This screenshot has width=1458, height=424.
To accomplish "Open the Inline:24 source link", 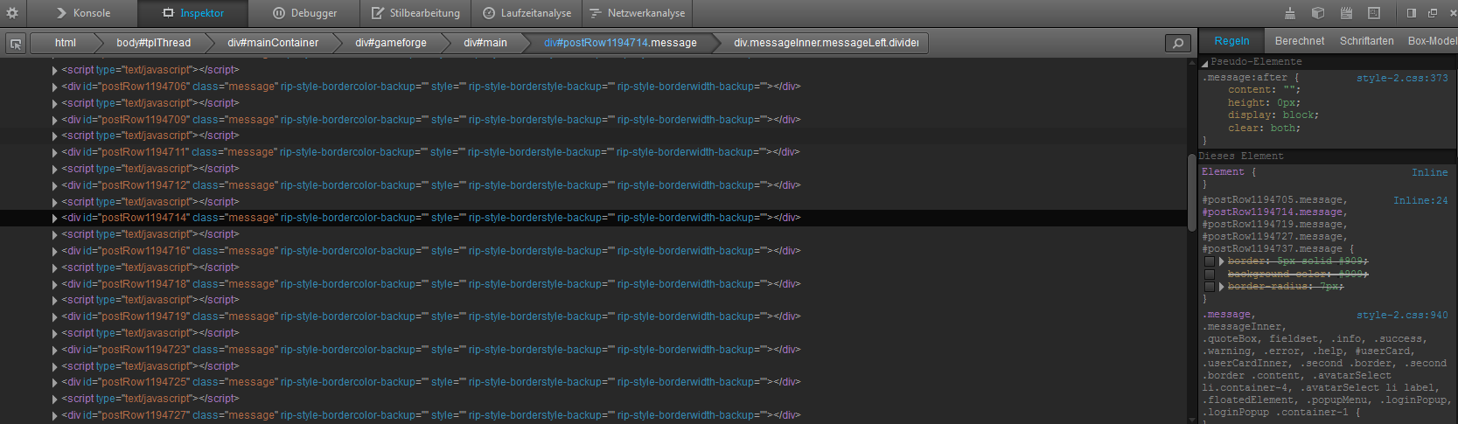I will [x=1420, y=200].
